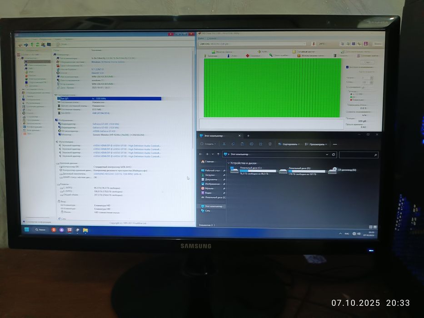Collapse the Компьютер node in the AIDA64 tree
Screen dimensions: 424x318
click(20, 58)
